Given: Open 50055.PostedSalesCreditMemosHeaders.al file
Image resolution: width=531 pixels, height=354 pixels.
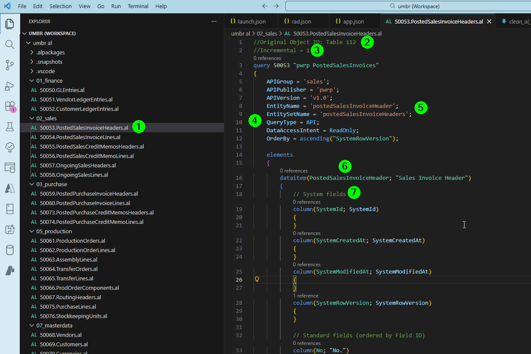Looking at the screenshot, I should [x=122, y=146].
